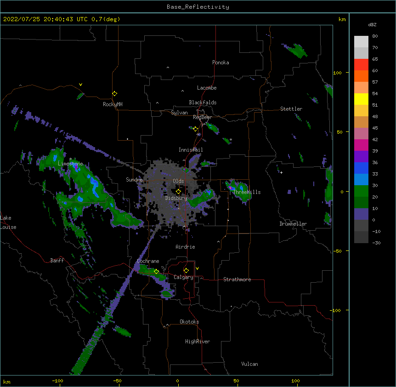The height and width of the screenshot is (387, 396).
Task: Click the yellow diamond marker south of RedDeer
Action: point(196,129)
